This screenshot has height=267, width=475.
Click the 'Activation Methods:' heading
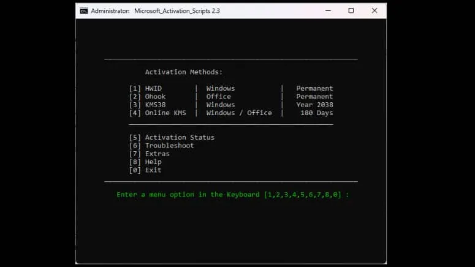tap(184, 72)
